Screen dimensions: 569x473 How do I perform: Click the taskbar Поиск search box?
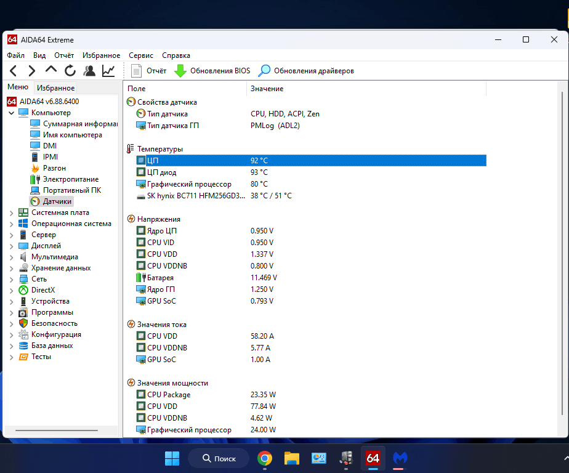[219, 458]
